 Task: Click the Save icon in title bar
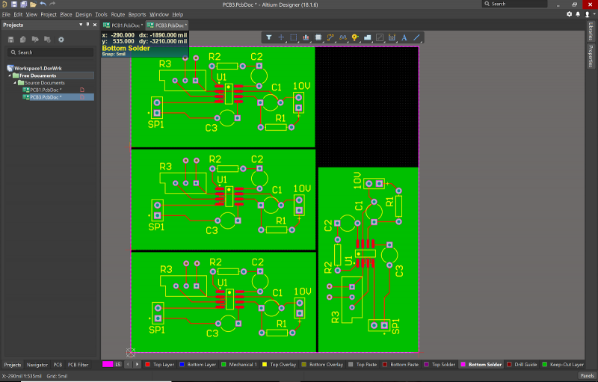pos(13,4)
